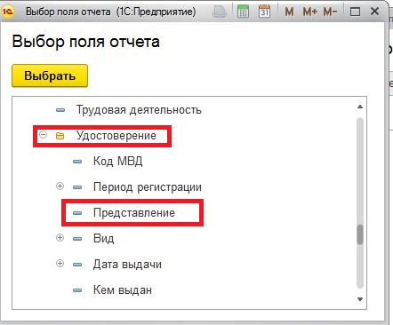This screenshot has height=325, width=393.
Task: Click the field icon beside Вид
Action: 77,239
